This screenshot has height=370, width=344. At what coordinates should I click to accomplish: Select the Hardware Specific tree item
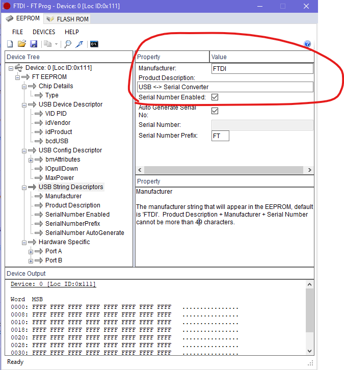tap(64, 242)
